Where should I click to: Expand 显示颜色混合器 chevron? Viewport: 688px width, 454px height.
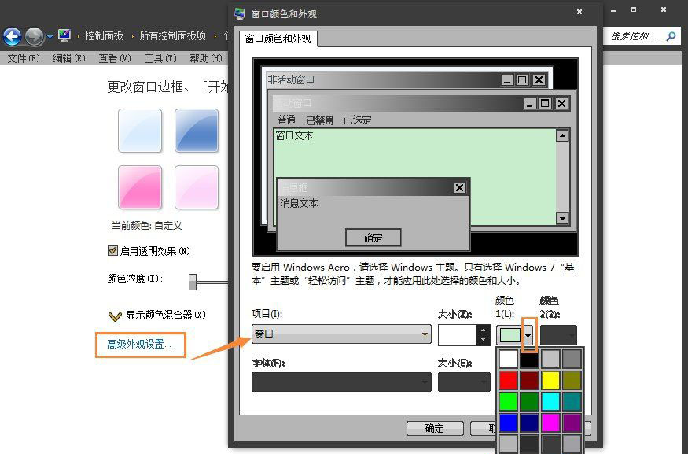115,316
